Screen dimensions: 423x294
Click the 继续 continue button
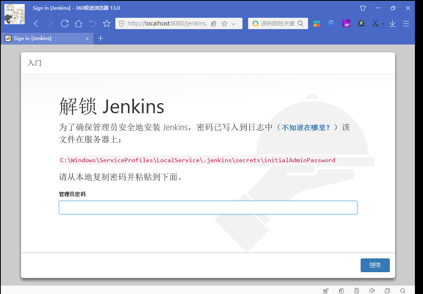tap(375, 265)
